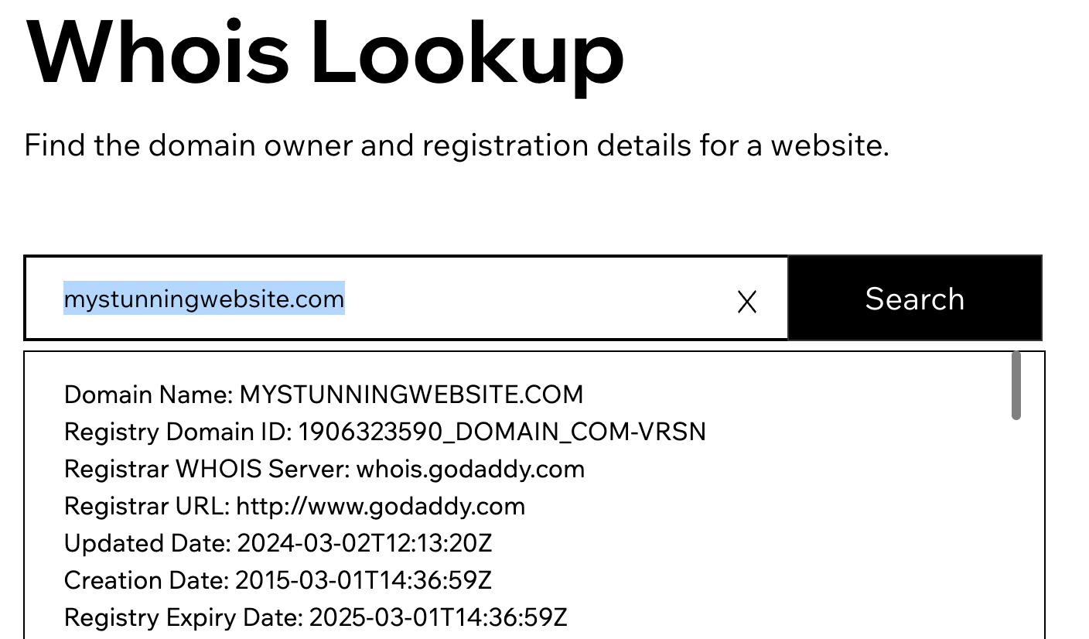Clear the domain field with the X icon
1089x639 pixels.
tap(746, 302)
